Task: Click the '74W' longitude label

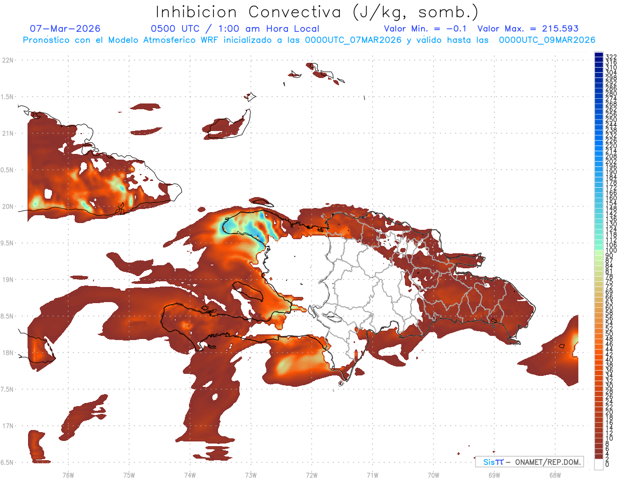Action: click(x=190, y=475)
